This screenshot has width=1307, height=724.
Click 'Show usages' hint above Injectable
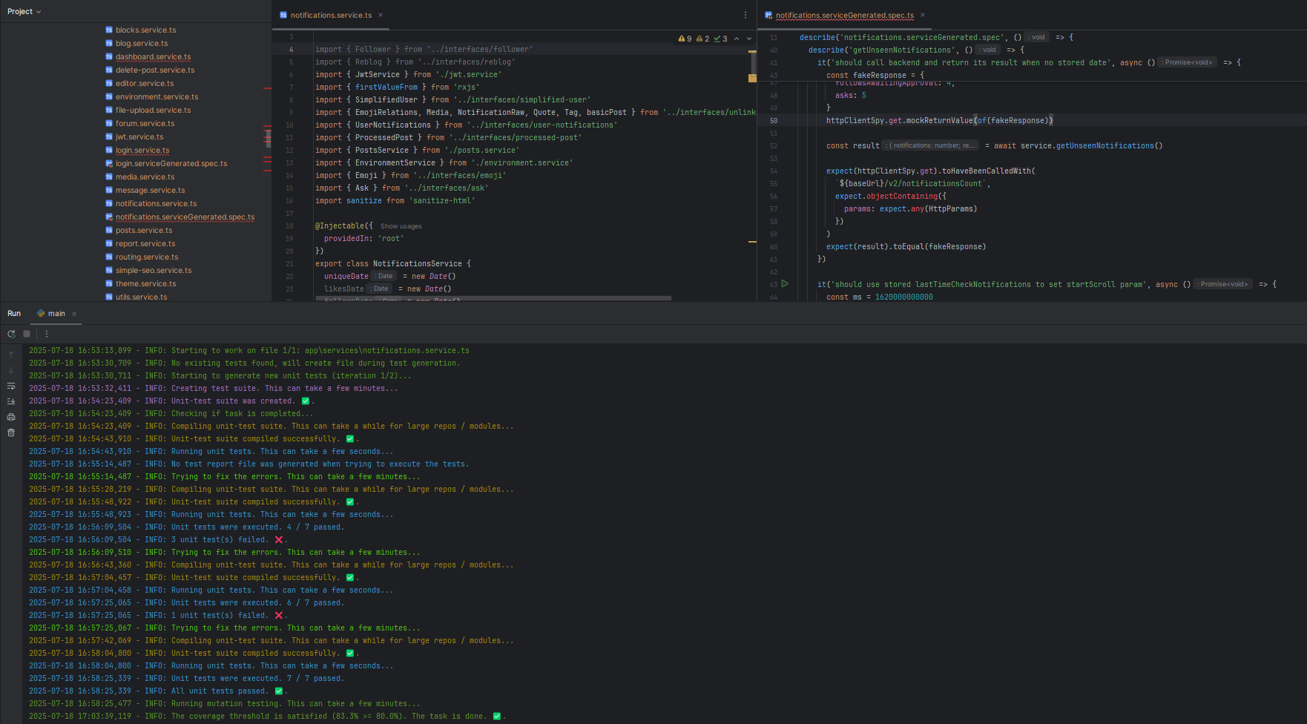coord(401,226)
